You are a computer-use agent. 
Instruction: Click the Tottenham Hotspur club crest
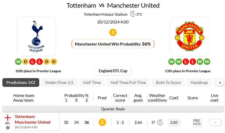tap(36, 36)
